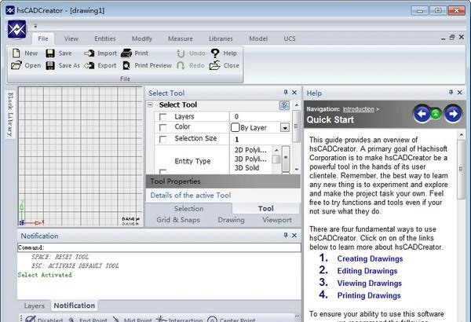471x322 pixels.
Task: Open the Model ribbon tab
Action: (x=258, y=38)
